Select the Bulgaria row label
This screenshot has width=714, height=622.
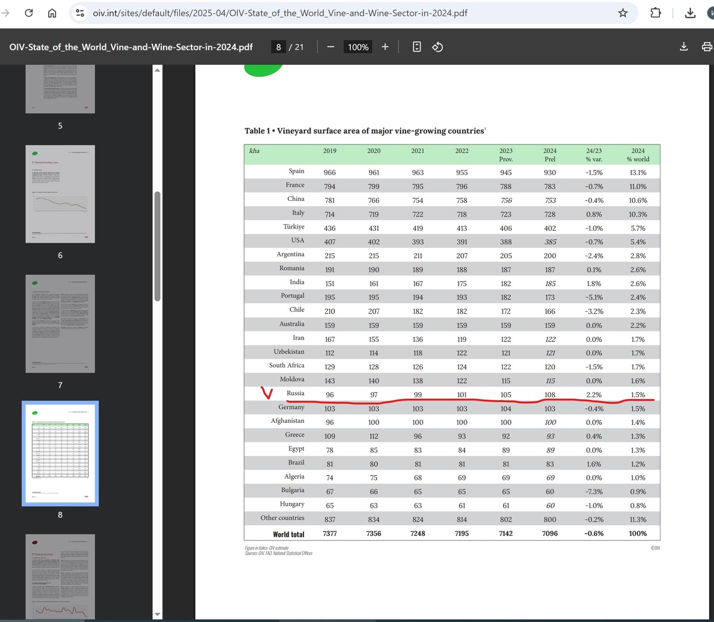[x=293, y=490]
